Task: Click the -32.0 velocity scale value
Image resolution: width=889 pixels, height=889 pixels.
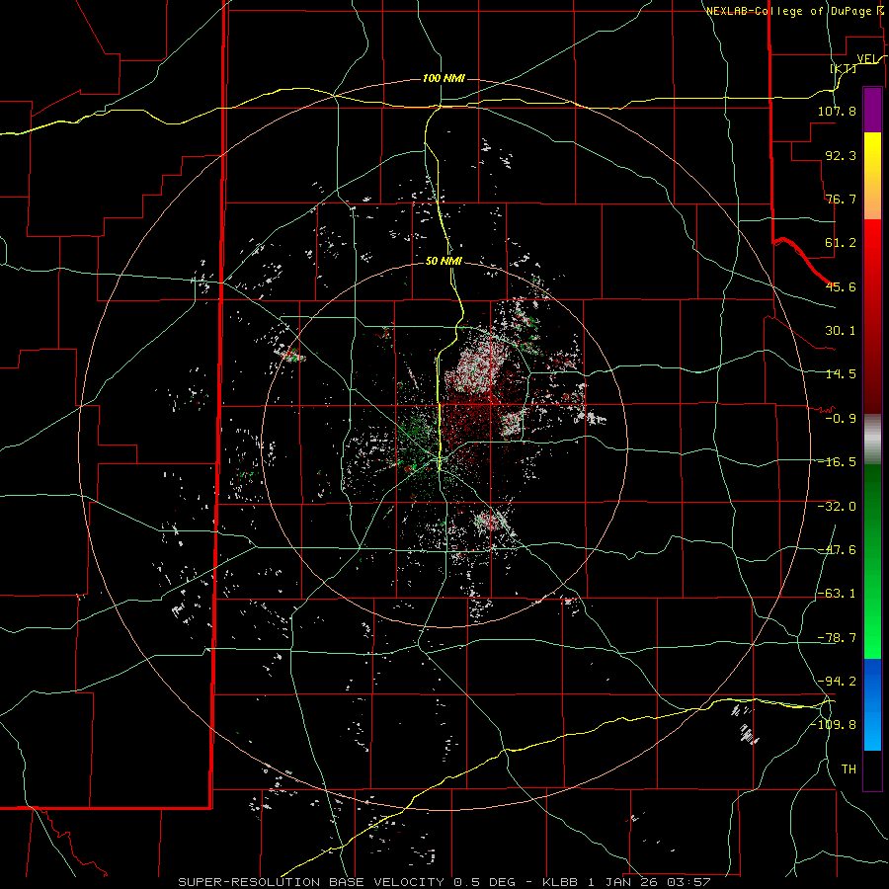Action: (837, 507)
